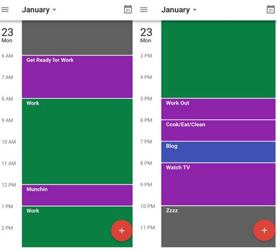
Task: Open the Work Out event
Action: 219,109
